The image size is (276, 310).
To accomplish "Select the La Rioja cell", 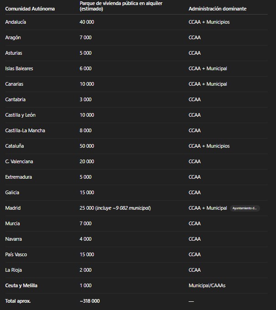I will 14,270.
